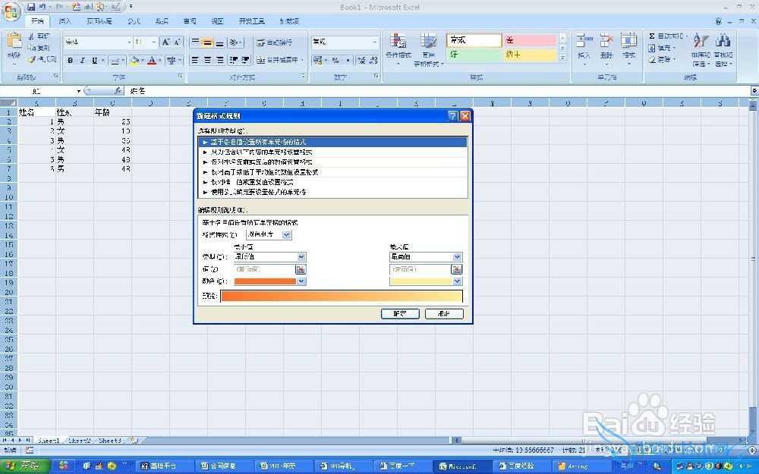This screenshot has height=474, width=759.
Task: Open the format style dropdown in dialog
Action: tap(286, 235)
